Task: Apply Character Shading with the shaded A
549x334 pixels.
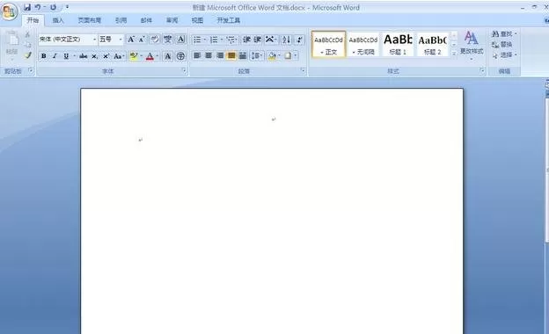Action: (x=168, y=56)
